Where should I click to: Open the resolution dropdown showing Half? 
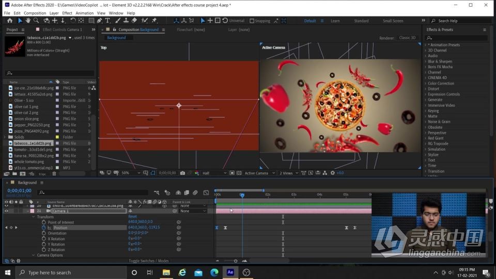click(x=213, y=173)
